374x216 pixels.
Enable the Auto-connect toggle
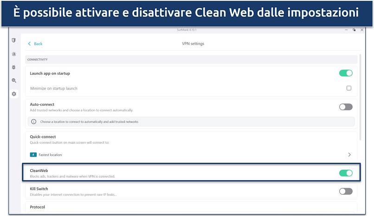346,107
